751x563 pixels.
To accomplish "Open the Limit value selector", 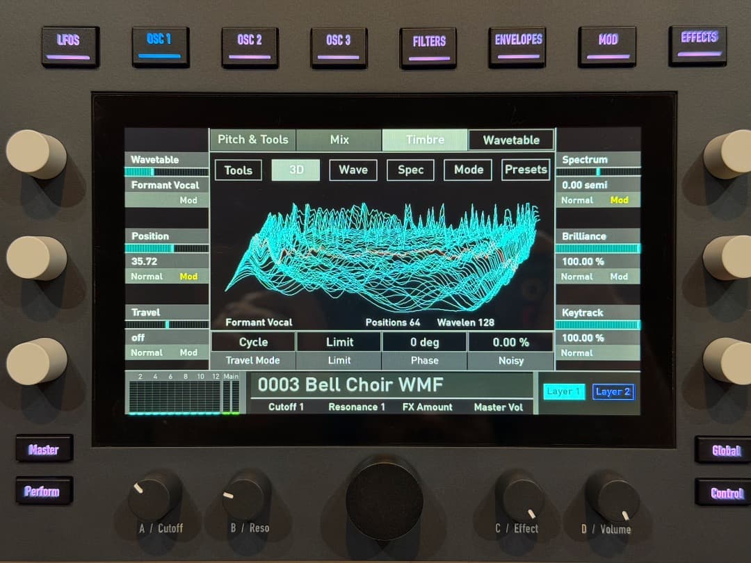I will (339, 342).
